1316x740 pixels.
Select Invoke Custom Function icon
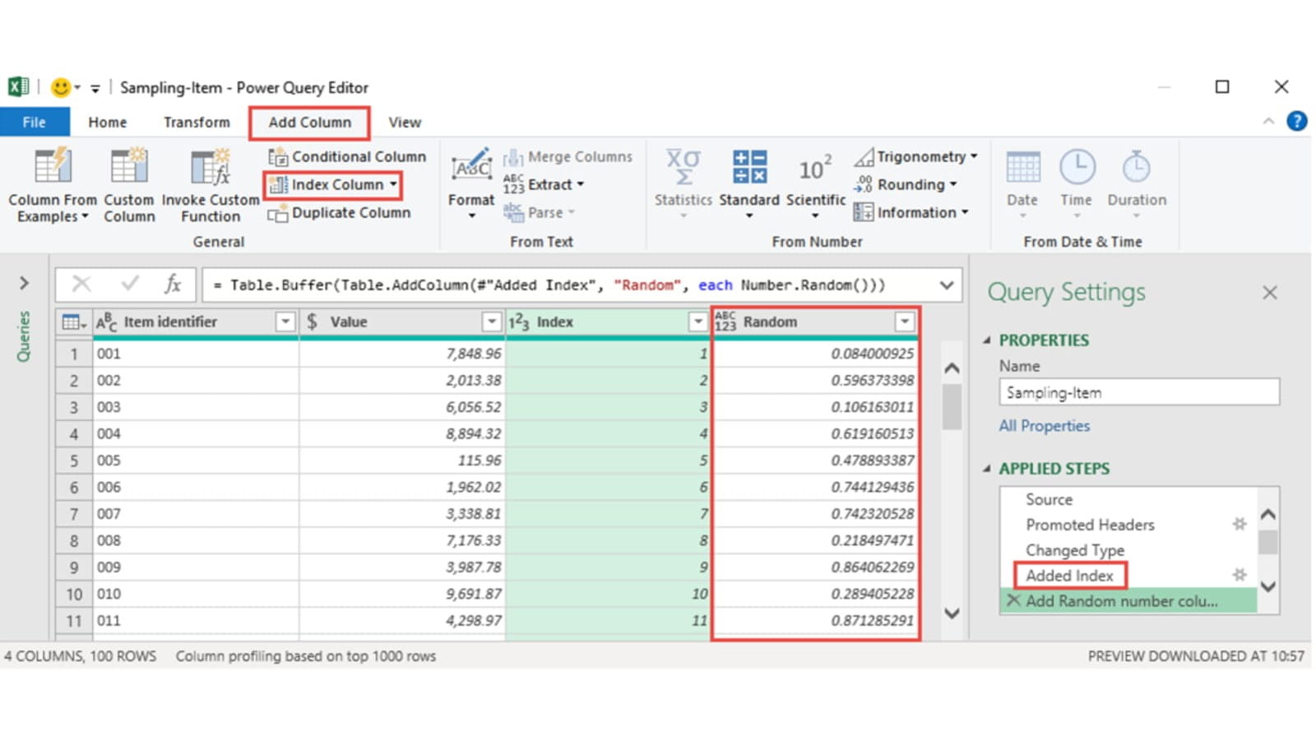pos(210,167)
